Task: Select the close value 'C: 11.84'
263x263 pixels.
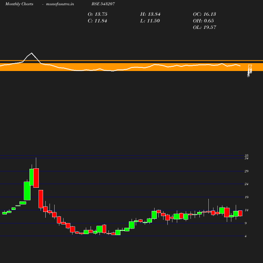Action: pos(97,21)
